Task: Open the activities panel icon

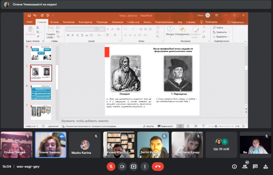Action: (x=265, y=166)
